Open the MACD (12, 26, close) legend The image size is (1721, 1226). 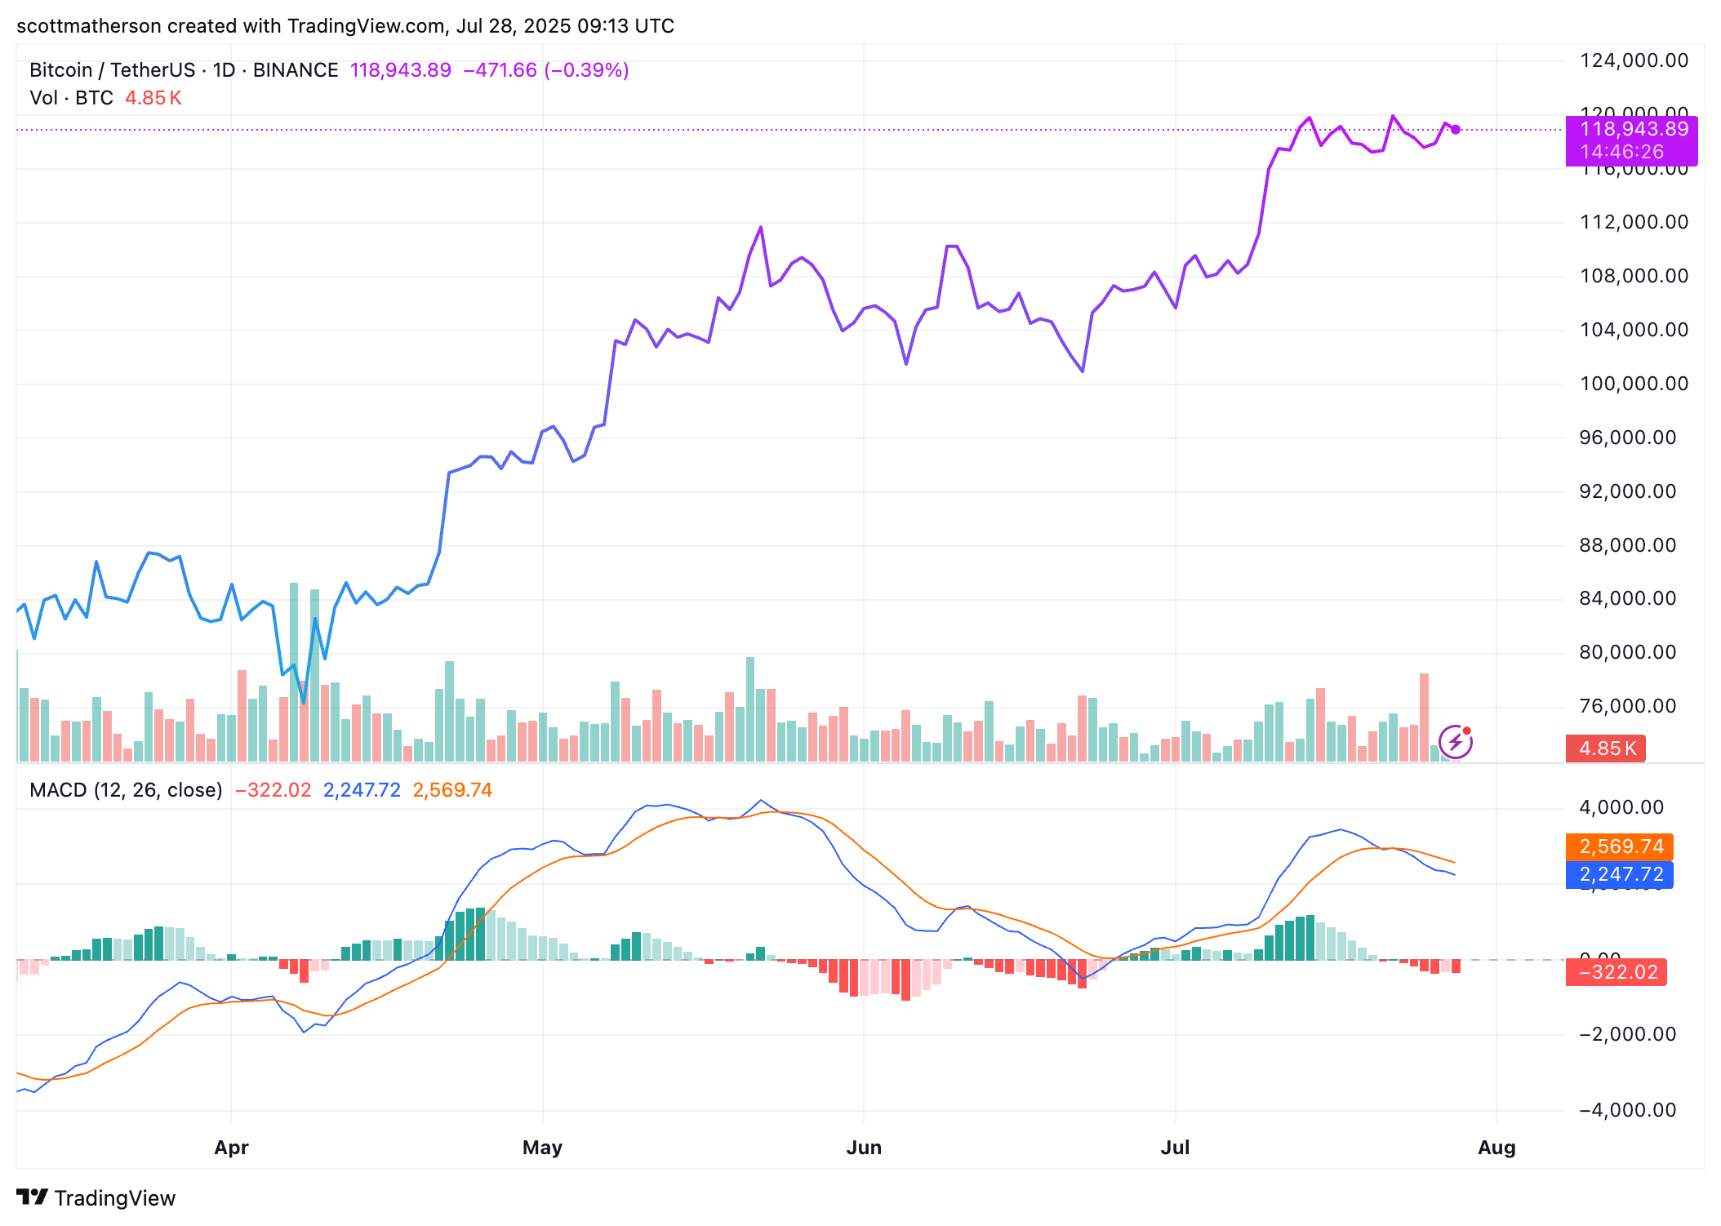[x=126, y=790]
